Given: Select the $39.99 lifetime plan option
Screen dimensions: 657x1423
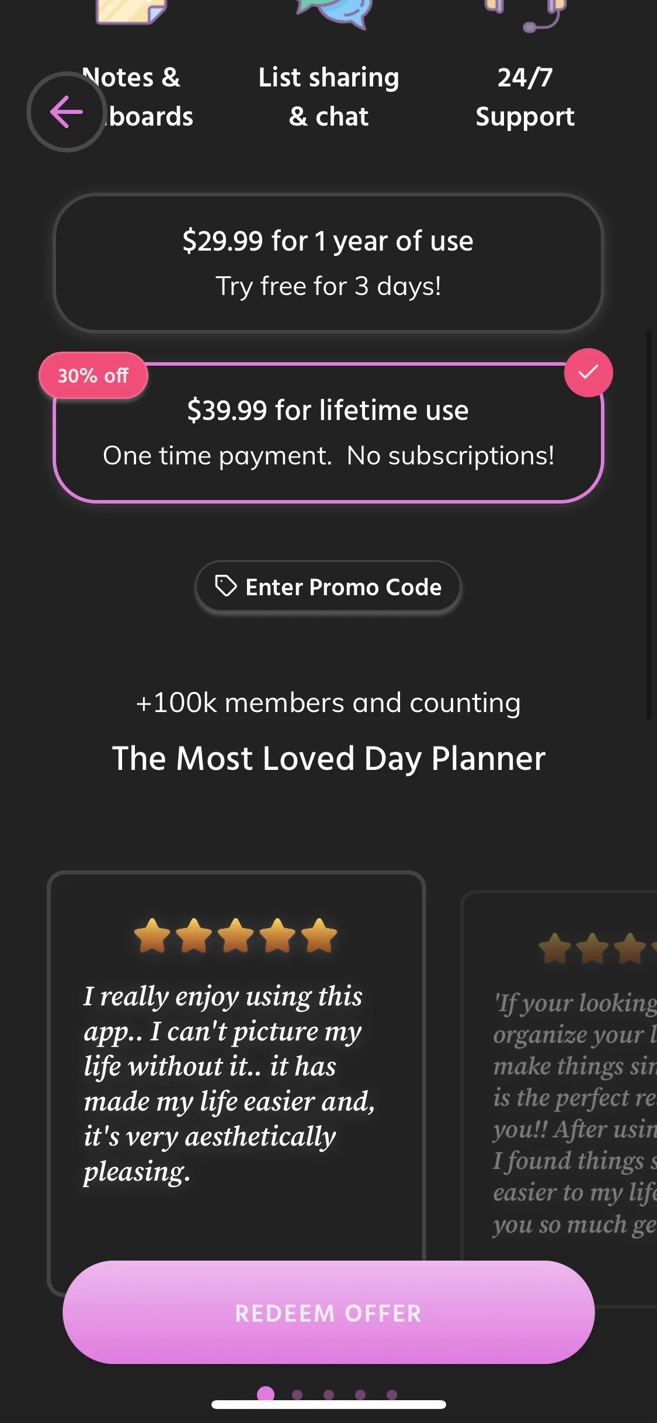Looking at the screenshot, I should (328, 433).
